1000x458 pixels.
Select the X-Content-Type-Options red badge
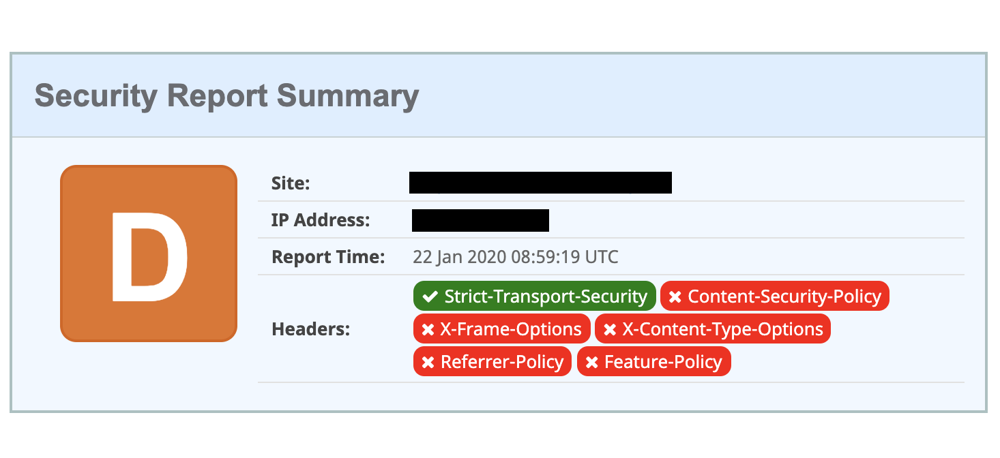pyautogui.click(x=713, y=329)
